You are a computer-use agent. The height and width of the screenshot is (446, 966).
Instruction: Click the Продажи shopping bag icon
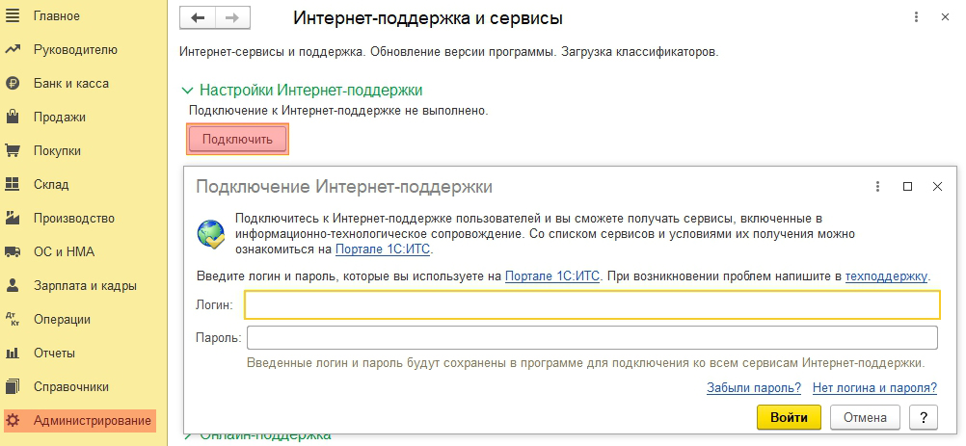[13, 117]
